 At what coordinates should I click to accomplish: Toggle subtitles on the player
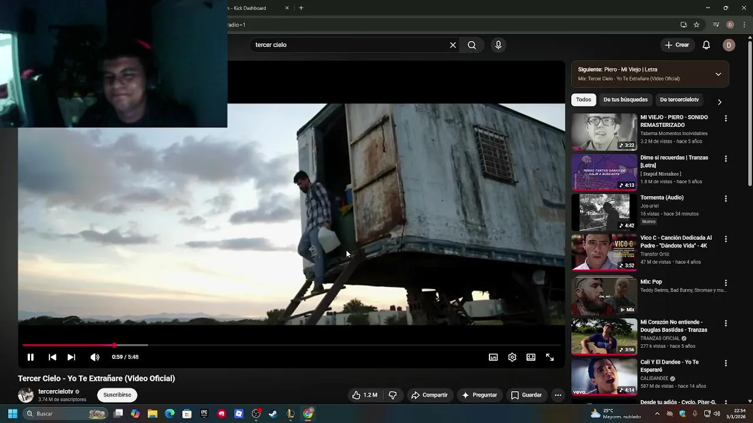pyautogui.click(x=493, y=357)
